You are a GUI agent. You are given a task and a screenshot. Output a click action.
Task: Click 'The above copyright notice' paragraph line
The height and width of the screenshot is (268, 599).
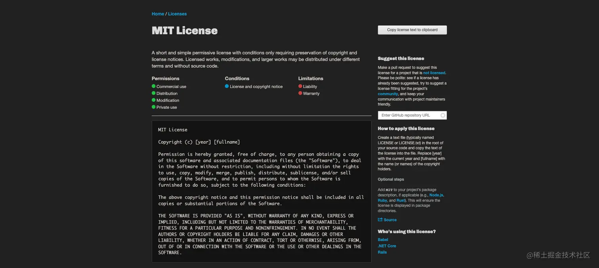click(261, 197)
